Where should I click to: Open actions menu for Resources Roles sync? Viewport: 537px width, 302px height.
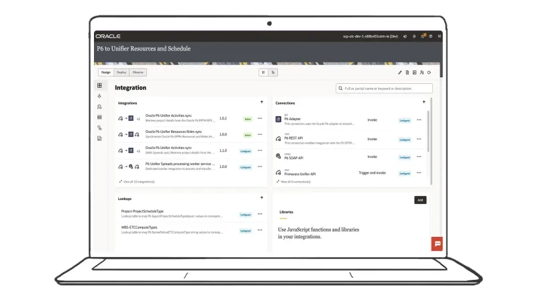point(260,135)
